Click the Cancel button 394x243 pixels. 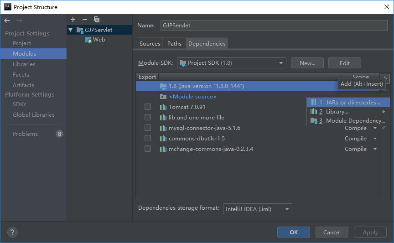click(332, 232)
